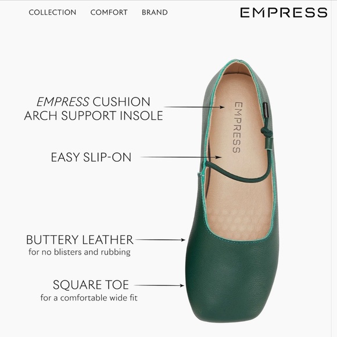
Task: Click the BUTTERY LEATHER heading
Action: pyautogui.click(x=80, y=239)
